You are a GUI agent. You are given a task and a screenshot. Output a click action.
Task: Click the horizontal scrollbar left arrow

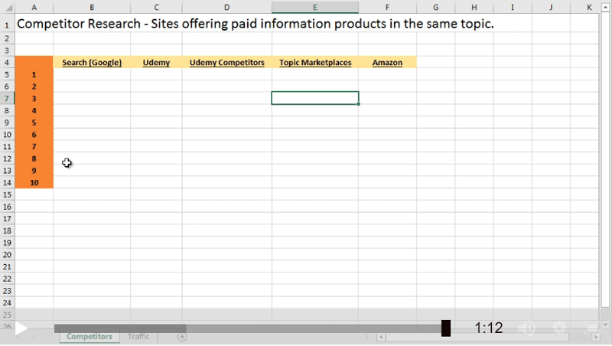381,337
